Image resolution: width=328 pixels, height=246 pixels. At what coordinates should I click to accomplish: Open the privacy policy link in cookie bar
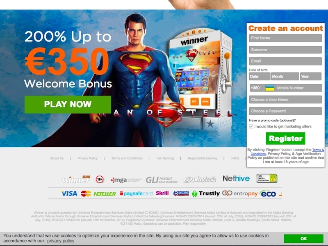pos(61,241)
